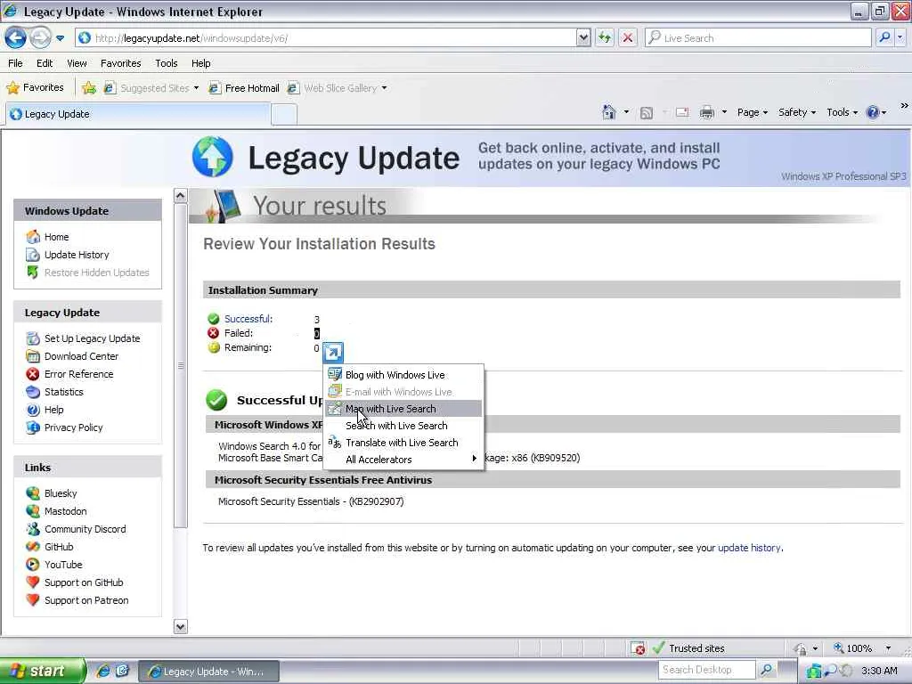Click the Show Desktop quick launch icon
The width and height of the screenshot is (912, 684).
[122, 671]
